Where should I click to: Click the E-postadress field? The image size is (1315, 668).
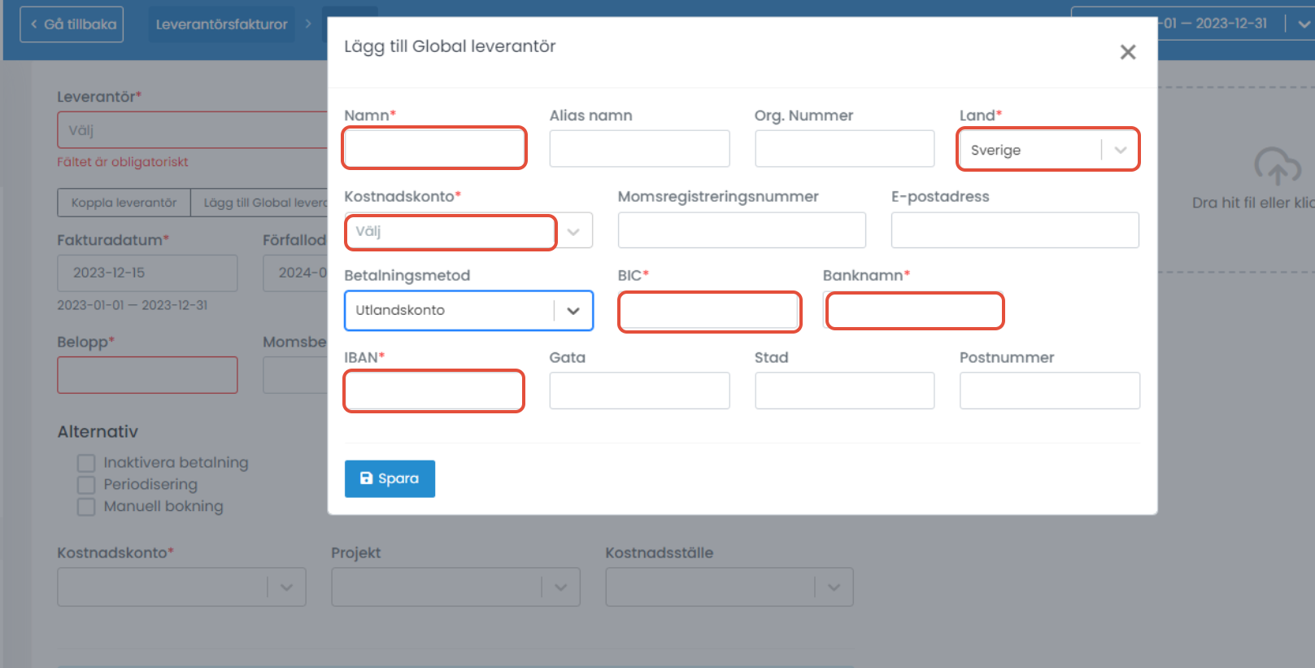[1015, 230]
